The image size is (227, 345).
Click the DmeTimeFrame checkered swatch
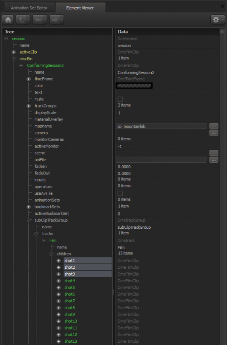click(134, 85)
